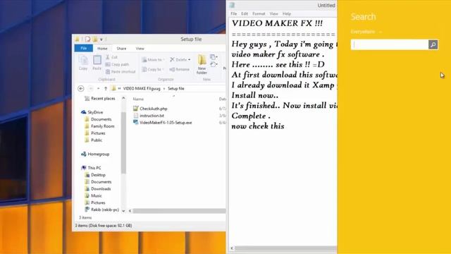The height and width of the screenshot is (254, 451).
Task: Open the File tab in Explorer
Action: tap(83, 48)
